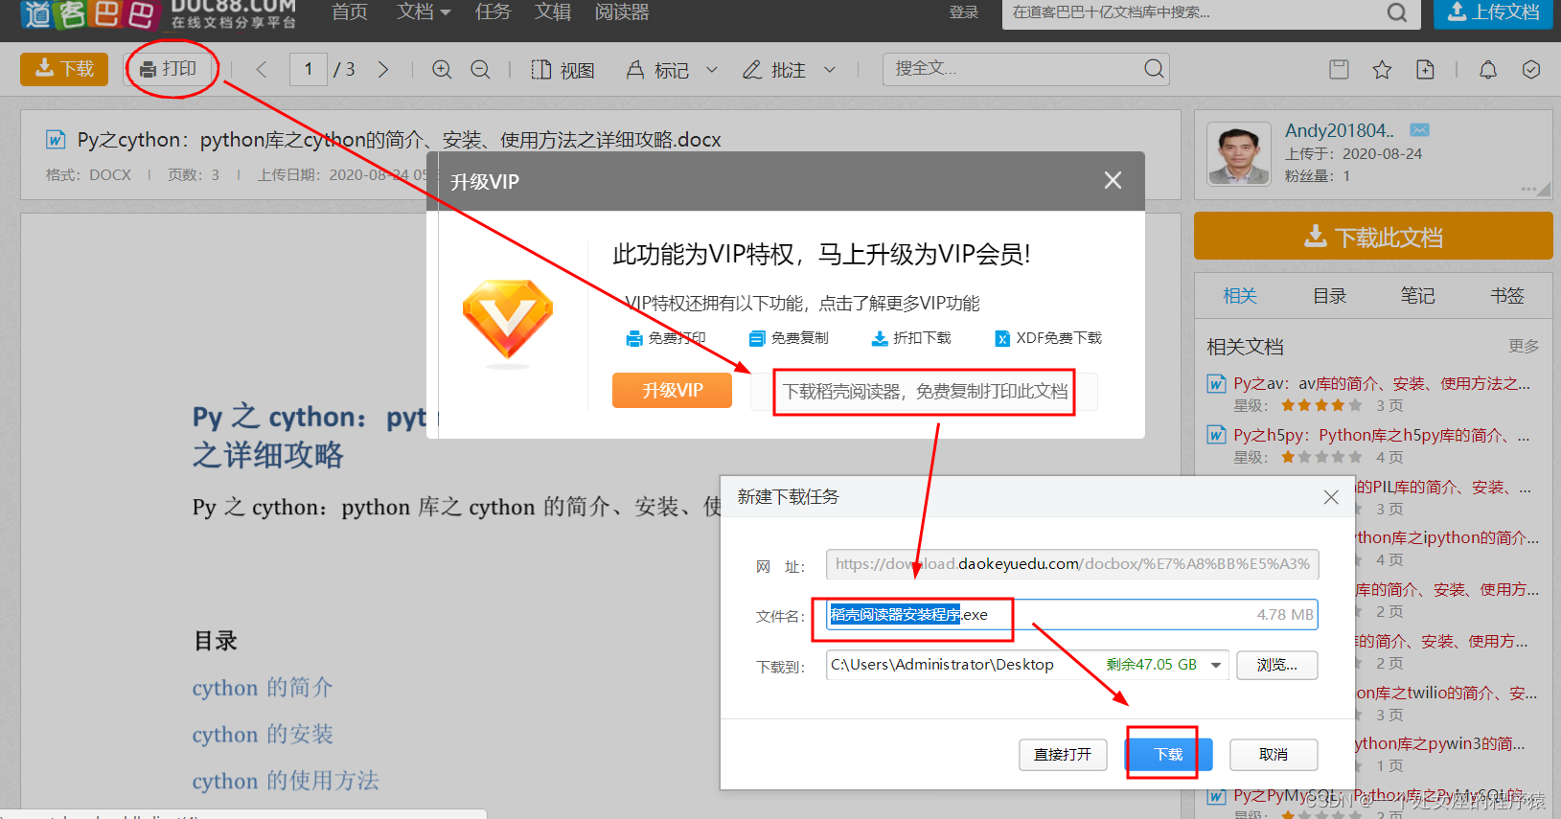The height and width of the screenshot is (819, 1561).
Task: Close the 升级VIP dialog
Action: (1113, 180)
